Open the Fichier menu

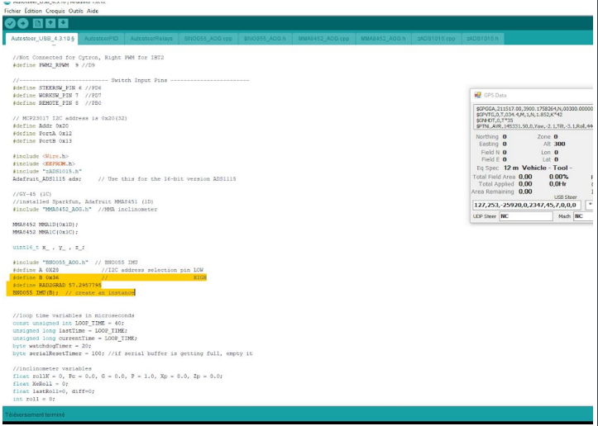(12, 11)
